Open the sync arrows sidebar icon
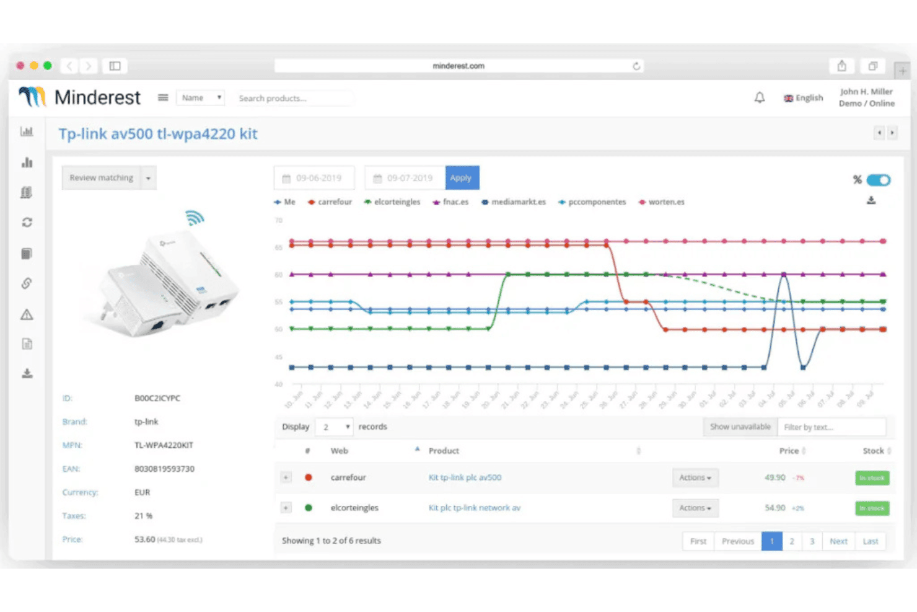Image resolution: width=917 pixels, height=612 pixels. [27, 222]
